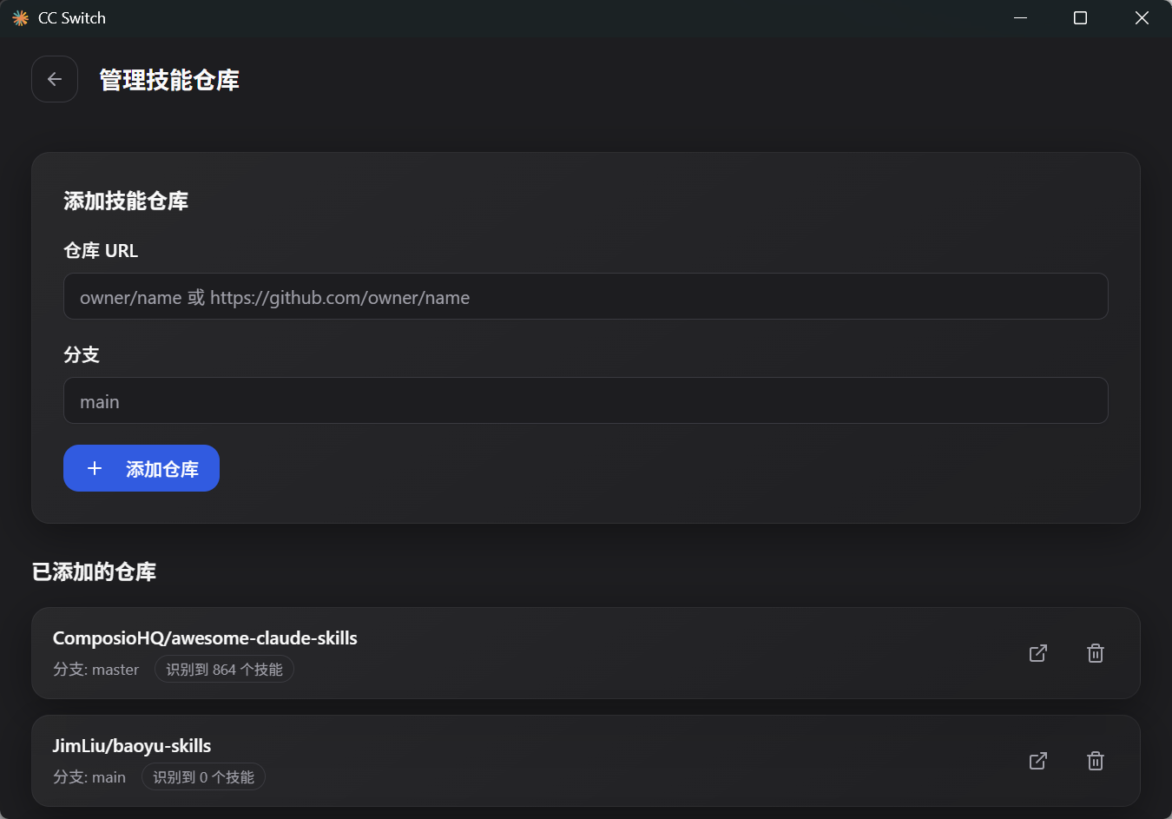The height and width of the screenshot is (819, 1172).
Task: Focus the 仓库 URL input field
Action: coord(586,296)
